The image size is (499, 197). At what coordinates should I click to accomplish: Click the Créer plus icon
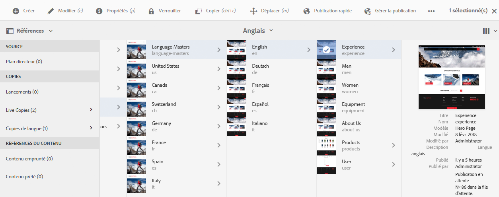16,11
